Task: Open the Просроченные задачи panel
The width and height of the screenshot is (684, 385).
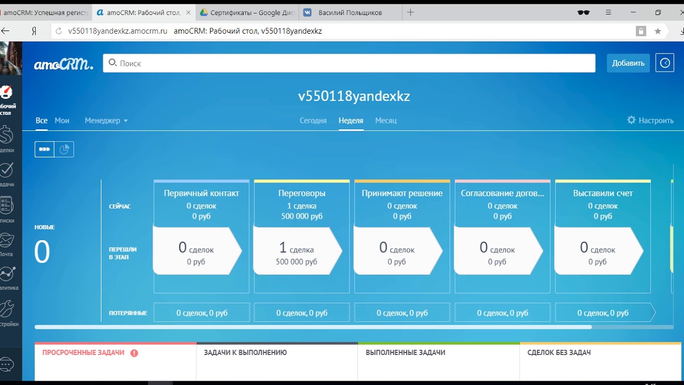Action: 115,361
